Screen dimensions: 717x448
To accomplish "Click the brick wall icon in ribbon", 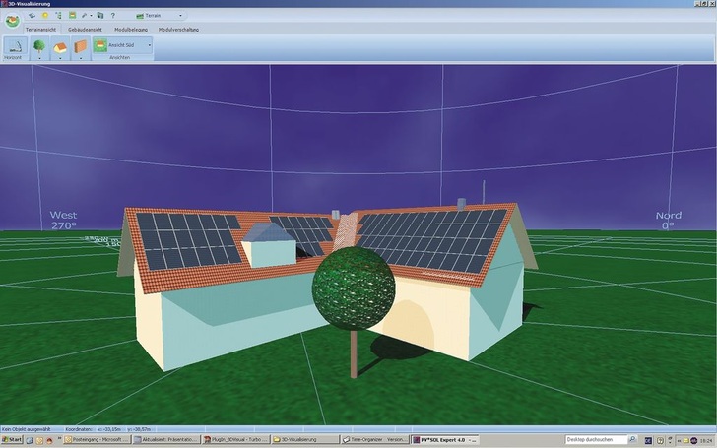I will 81,46.
